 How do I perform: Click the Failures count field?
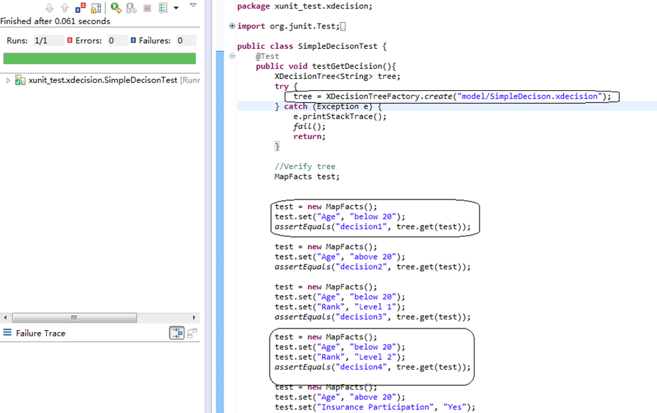186,40
